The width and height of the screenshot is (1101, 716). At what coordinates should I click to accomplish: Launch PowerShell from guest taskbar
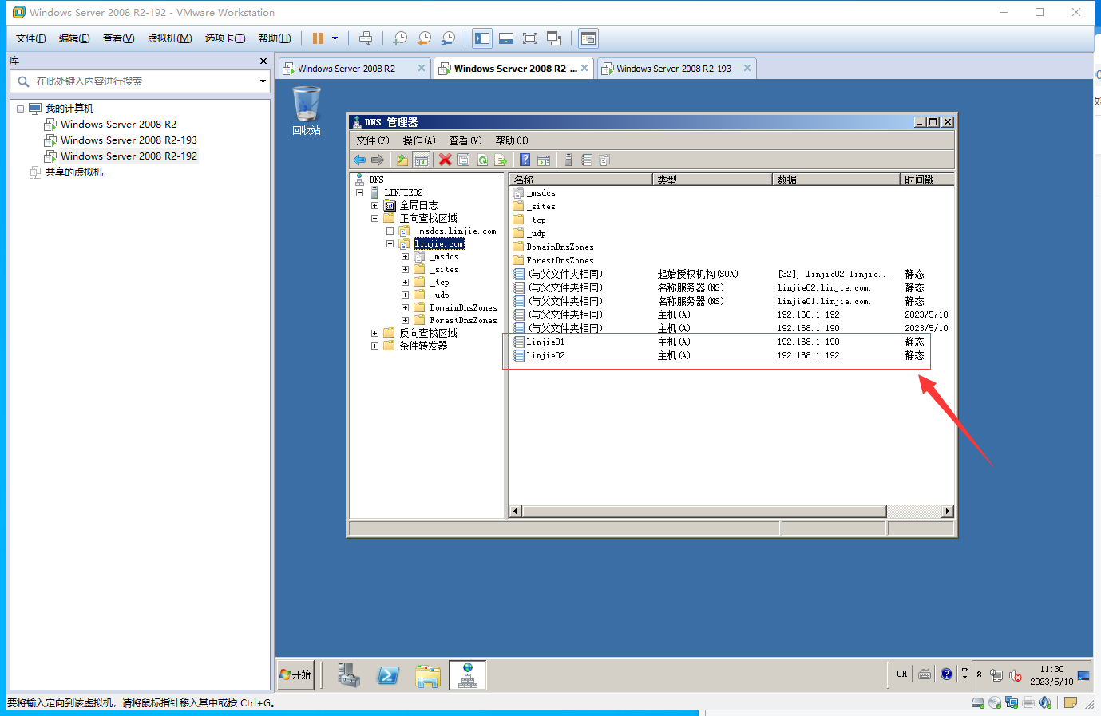click(x=388, y=675)
